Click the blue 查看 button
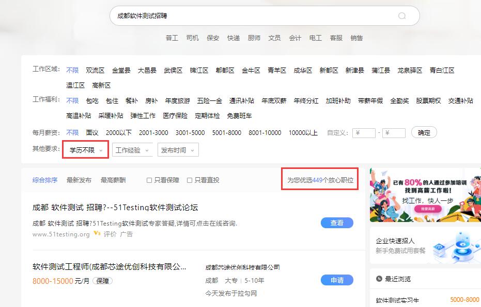This screenshot has width=481, height=307. (337, 223)
